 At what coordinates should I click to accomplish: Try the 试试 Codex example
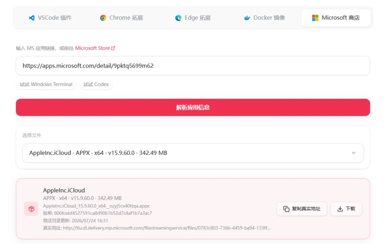pyautogui.click(x=96, y=84)
